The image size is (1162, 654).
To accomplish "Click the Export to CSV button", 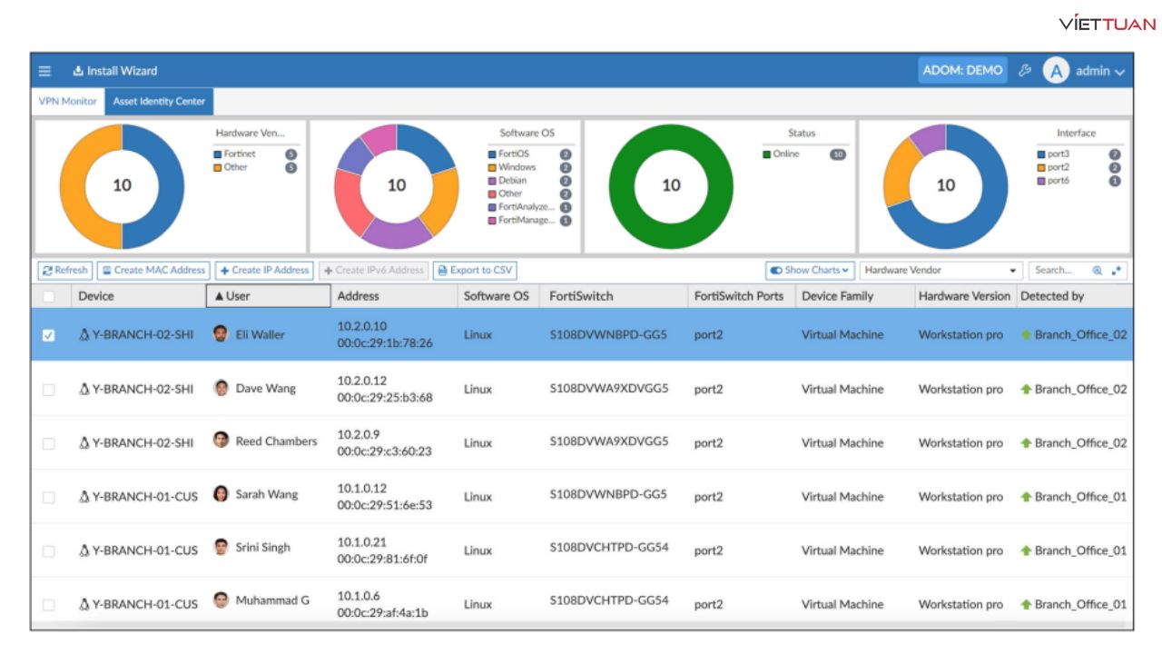I will tap(474, 271).
